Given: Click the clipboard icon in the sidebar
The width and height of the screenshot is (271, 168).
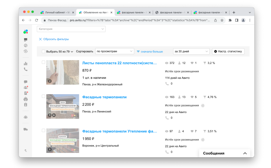Looking at the screenshot, I should pyautogui.click(x=26, y=104).
